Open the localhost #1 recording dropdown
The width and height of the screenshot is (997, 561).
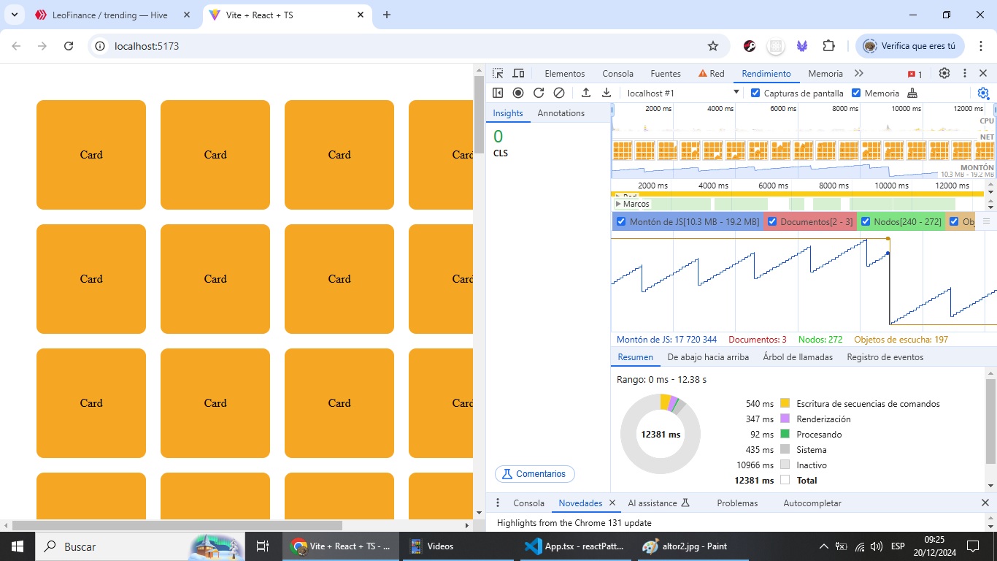tap(682, 93)
